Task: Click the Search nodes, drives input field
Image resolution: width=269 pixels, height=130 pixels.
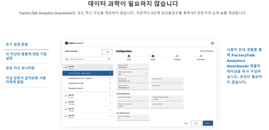Action: [86, 59]
